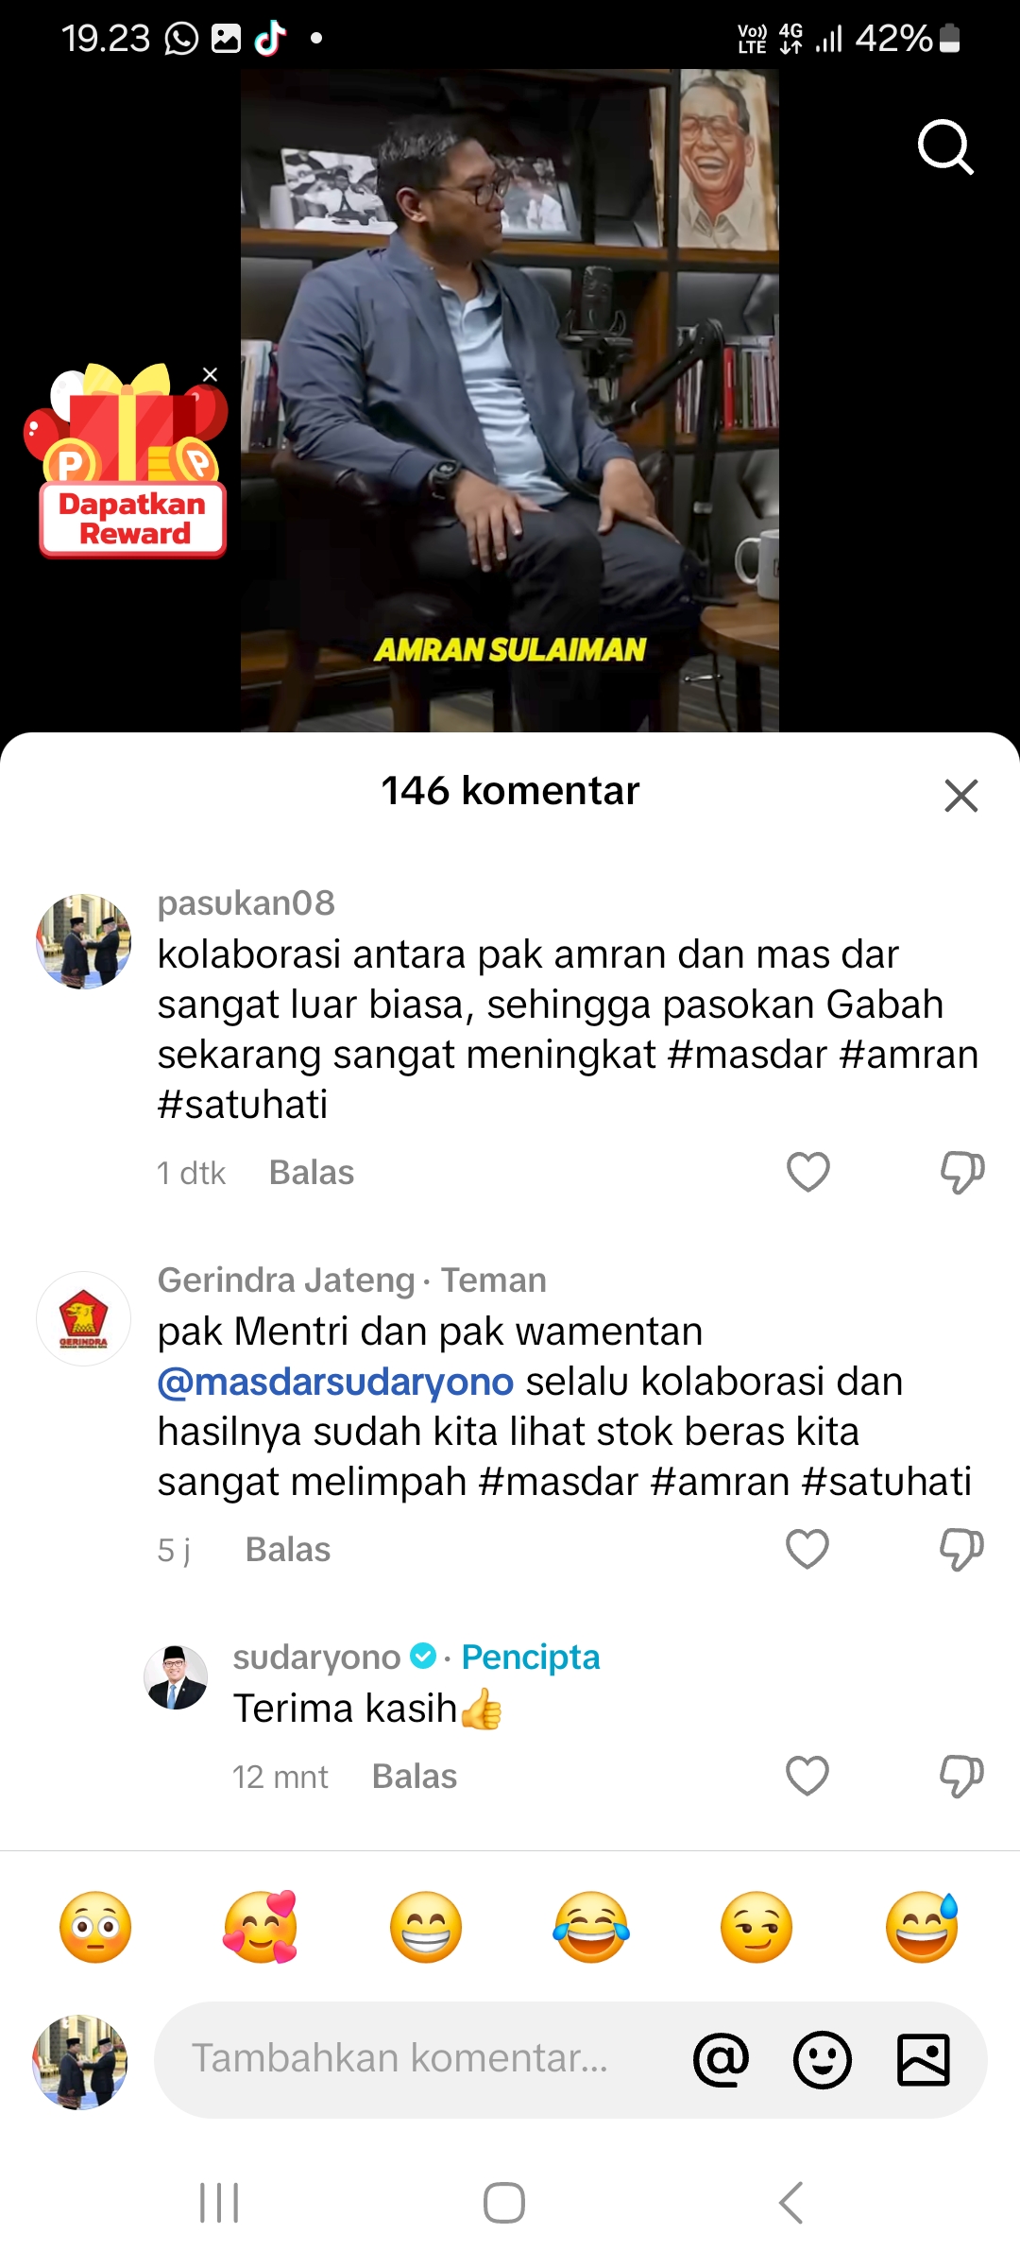Insert the face with hearts emoji
Image resolution: width=1020 pixels, height=2268 pixels.
261,1928
